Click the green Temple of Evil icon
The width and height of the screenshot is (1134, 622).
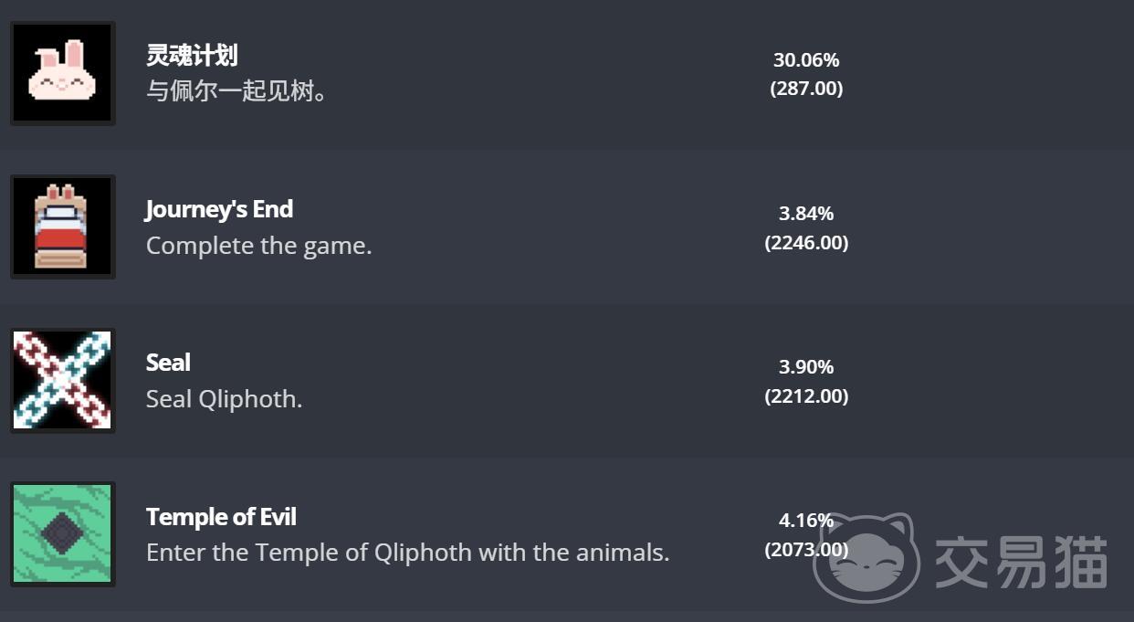tap(63, 533)
